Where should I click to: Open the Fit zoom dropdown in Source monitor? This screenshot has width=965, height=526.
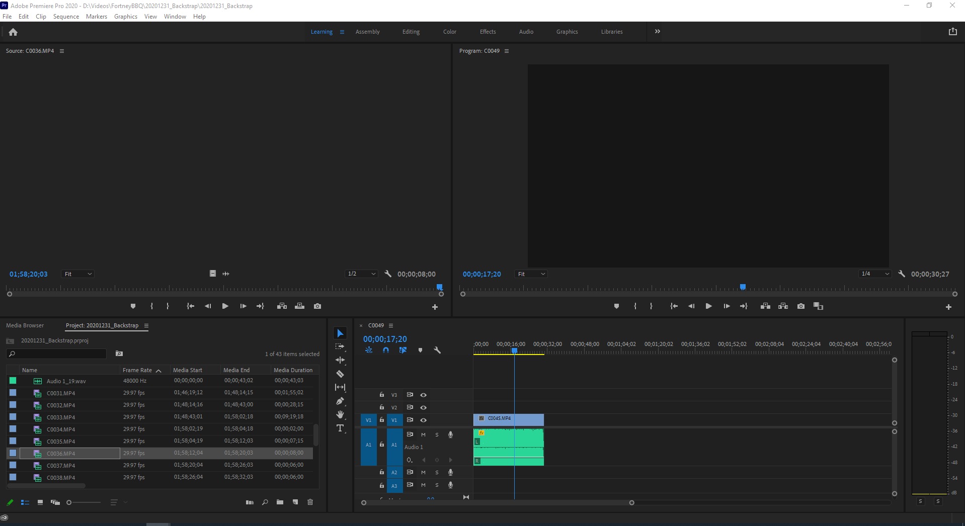coord(76,274)
